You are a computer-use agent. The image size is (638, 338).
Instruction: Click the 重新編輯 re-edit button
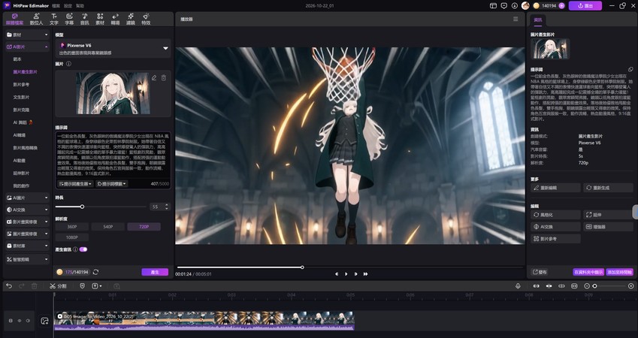pos(555,188)
